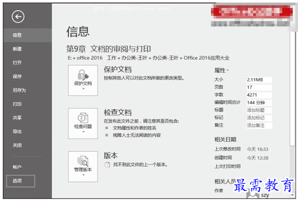Click the 上次打印时间 label
The width and height of the screenshot is (298, 202).
click(x=227, y=167)
